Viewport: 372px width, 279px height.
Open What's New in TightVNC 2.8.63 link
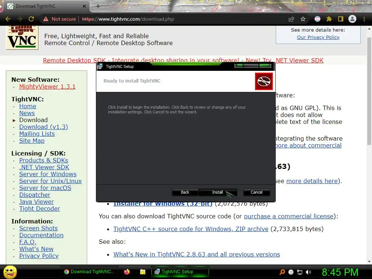[197, 254]
